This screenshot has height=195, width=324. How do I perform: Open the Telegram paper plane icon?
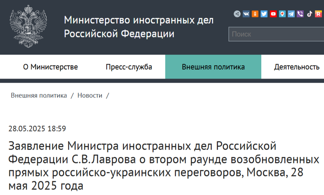291,14
